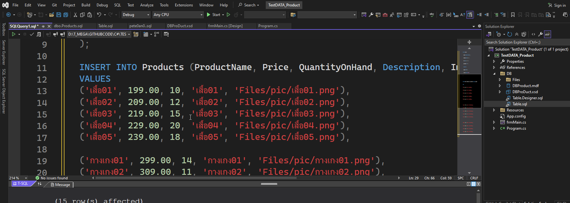The image size is (570, 203).
Task: Toggle pin on SQLQuery1.sql tab
Action: 43,26
